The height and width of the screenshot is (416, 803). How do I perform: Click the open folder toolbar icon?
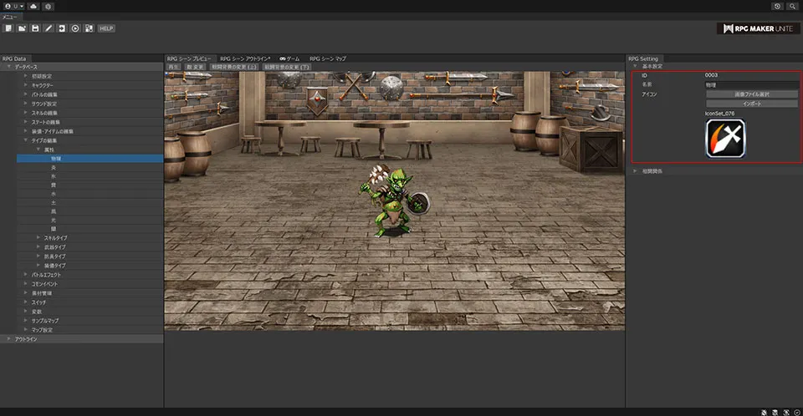pyautogui.click(x=22, y=28)
